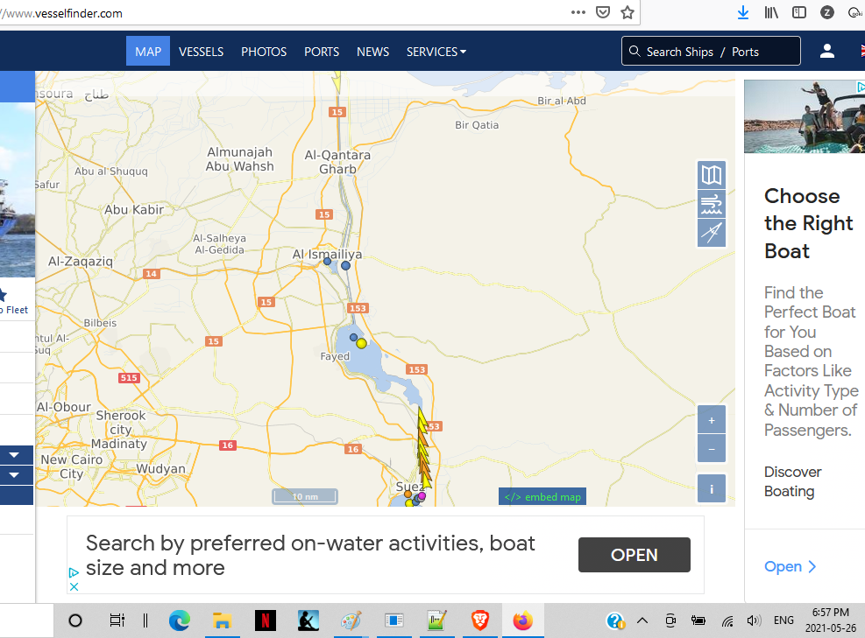Open the Firefox library icon
The width and height of the screenshot is (865, 638).
pyautogui.click(x=771, y=12)
